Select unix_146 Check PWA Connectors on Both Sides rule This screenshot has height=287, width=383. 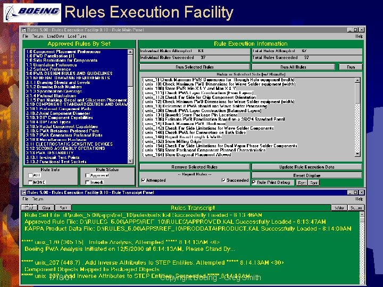click(194, 132)
